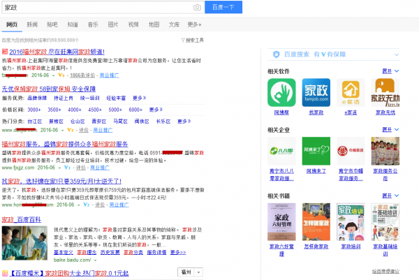
Task: Expand the 百度搜索 有V有保障 banner
Action: (x=397, y=54)
